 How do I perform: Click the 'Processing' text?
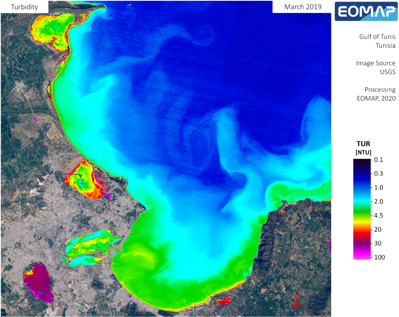coord(380,90)
